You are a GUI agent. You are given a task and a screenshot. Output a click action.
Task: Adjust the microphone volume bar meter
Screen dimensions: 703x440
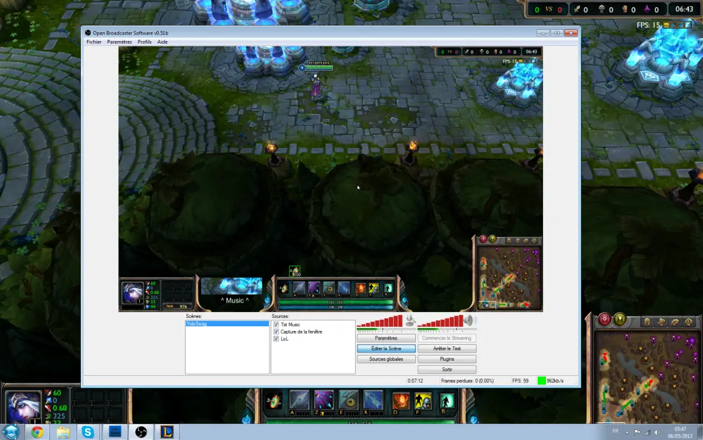click(379, 320)
